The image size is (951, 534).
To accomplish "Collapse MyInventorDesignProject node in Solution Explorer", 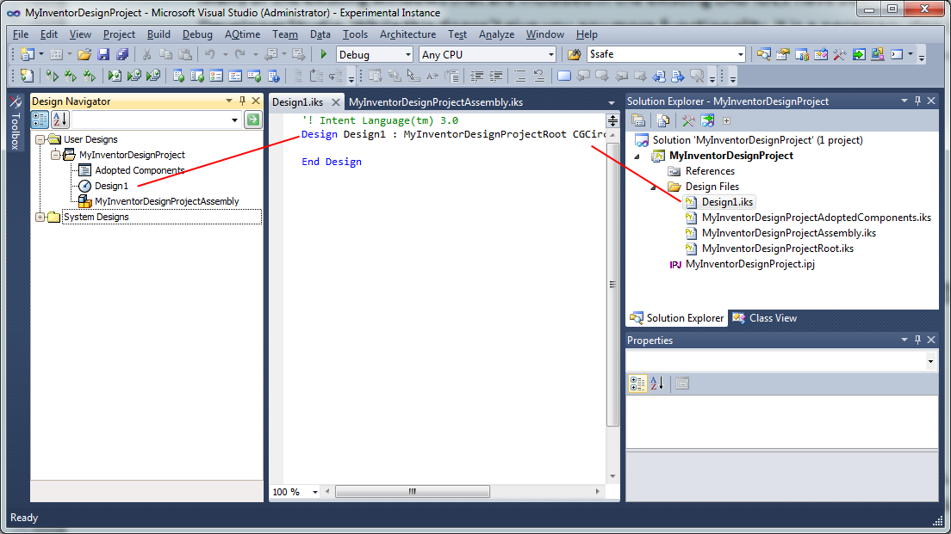I will (637, 157).
